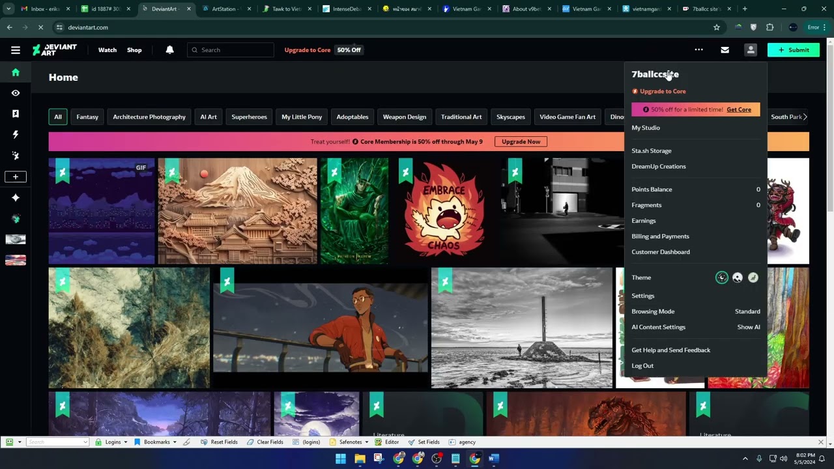Open the Chrome three-dot menu next to Error

click(826, 27)
